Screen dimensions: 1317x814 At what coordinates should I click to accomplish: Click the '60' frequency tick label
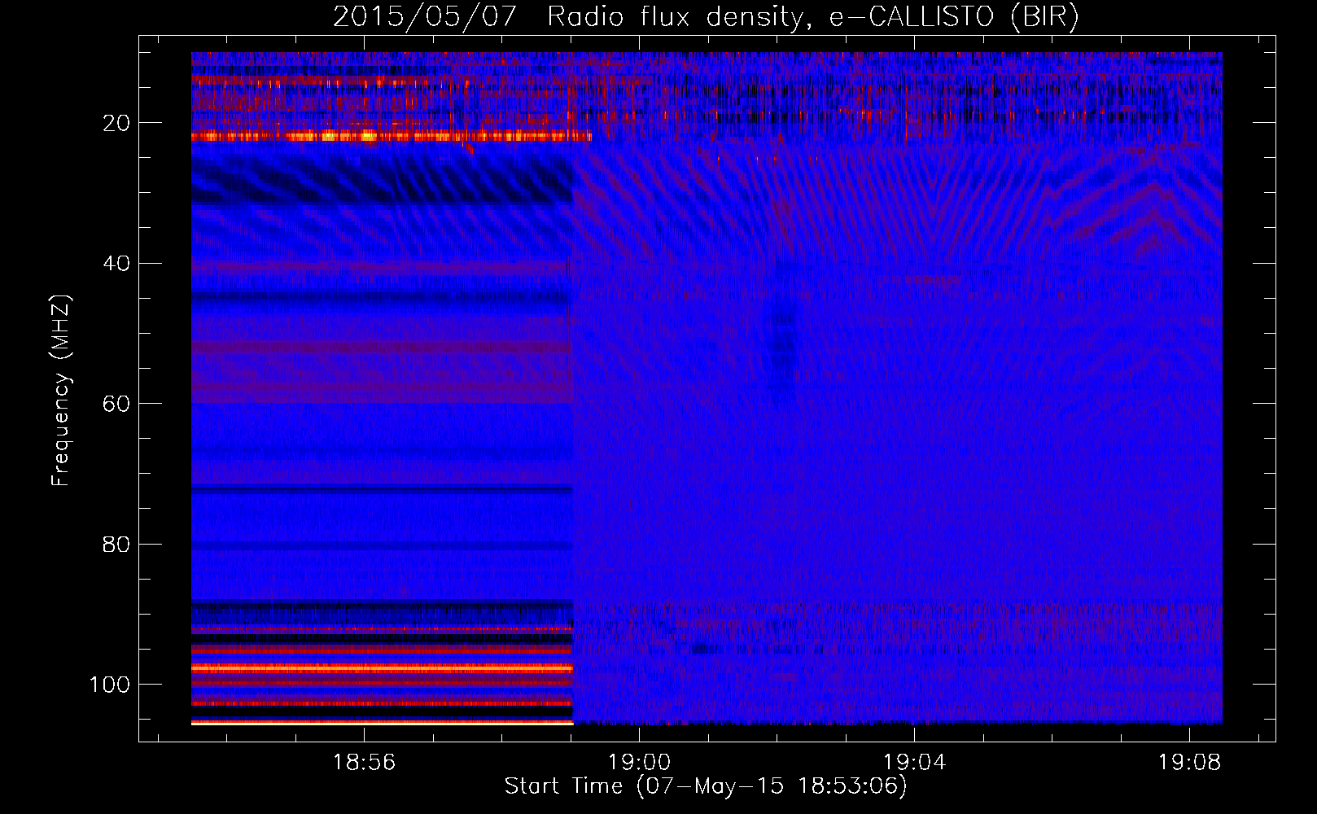[116, 404]
